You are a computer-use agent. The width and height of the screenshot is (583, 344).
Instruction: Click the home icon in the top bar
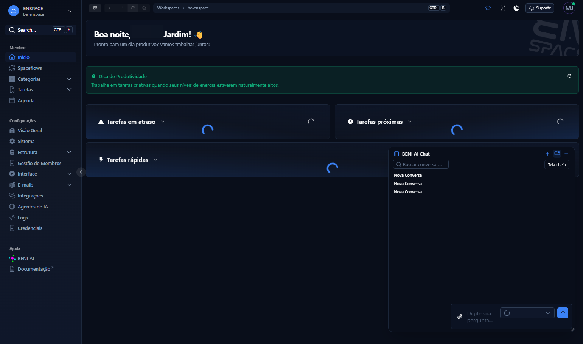click(144, 8)
